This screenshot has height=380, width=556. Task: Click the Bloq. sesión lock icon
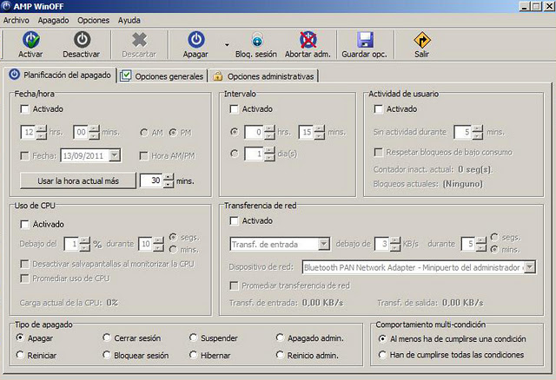(256, 39)
